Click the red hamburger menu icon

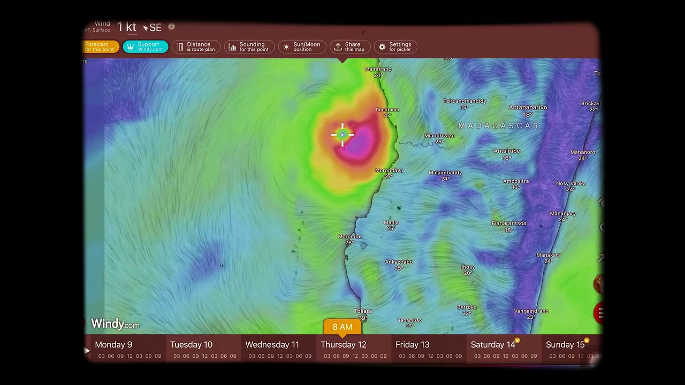click(x=599, y=313)
